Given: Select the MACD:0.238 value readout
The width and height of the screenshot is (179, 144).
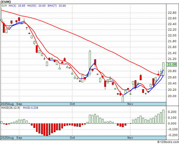Looking at the screenshot, I should coord(31,108).
